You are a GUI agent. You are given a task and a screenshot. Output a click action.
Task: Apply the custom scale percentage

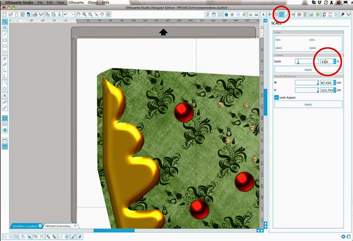coord(308,70)
